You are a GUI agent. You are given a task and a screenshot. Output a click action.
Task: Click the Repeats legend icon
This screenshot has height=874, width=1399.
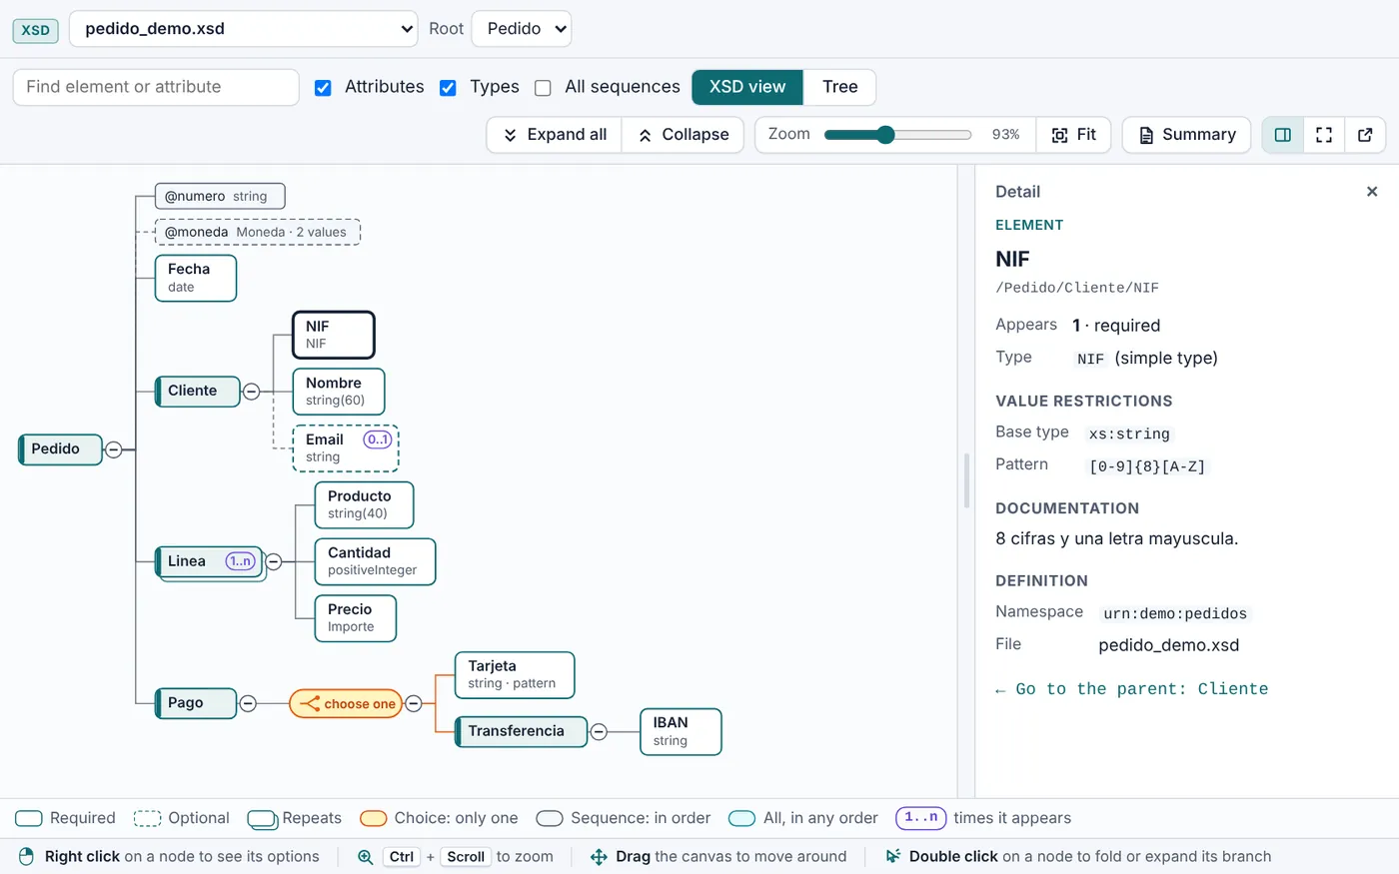[x=263, y=820]
